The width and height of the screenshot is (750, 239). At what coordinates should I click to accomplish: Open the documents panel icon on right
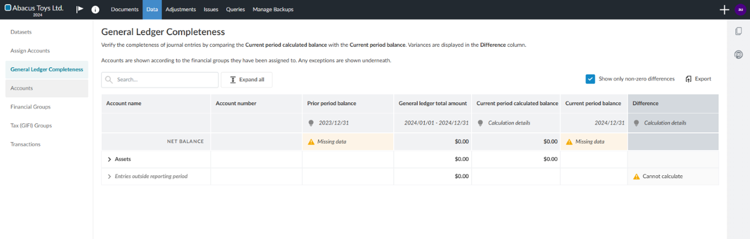[738, 32]
